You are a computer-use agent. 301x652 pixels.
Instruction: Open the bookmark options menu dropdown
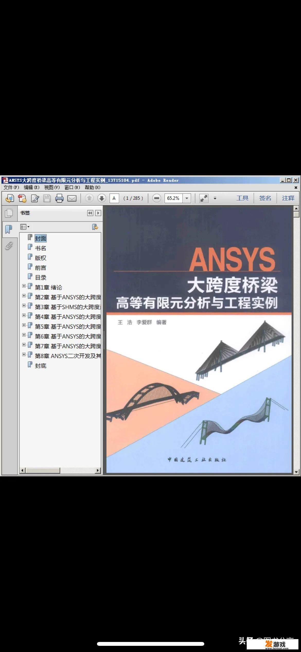(x=25, y=227)
